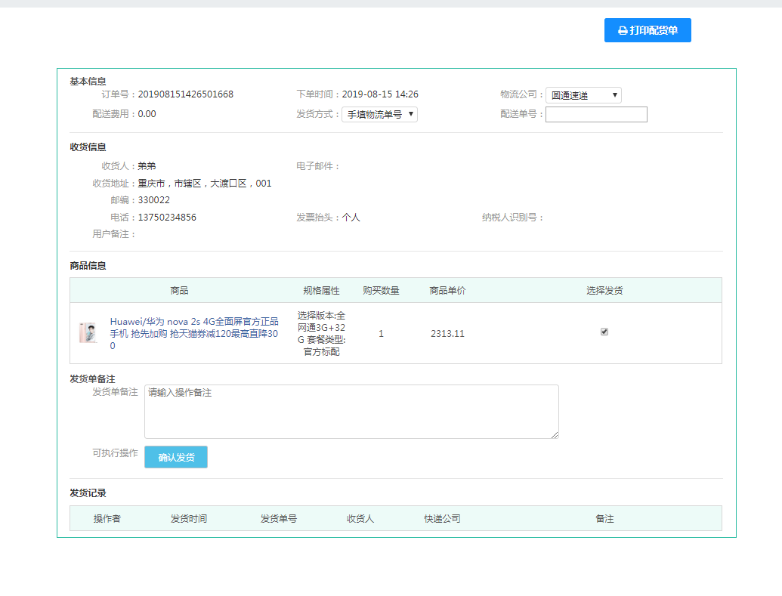Click the 商品 column header

[179, 291]
